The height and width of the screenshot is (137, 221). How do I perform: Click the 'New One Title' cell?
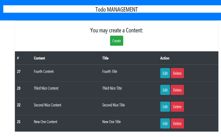click(111, 122)
